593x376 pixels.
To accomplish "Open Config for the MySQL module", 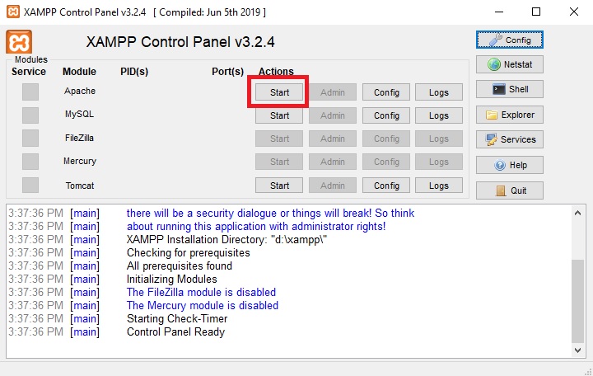I will click(x=386, y=115).
